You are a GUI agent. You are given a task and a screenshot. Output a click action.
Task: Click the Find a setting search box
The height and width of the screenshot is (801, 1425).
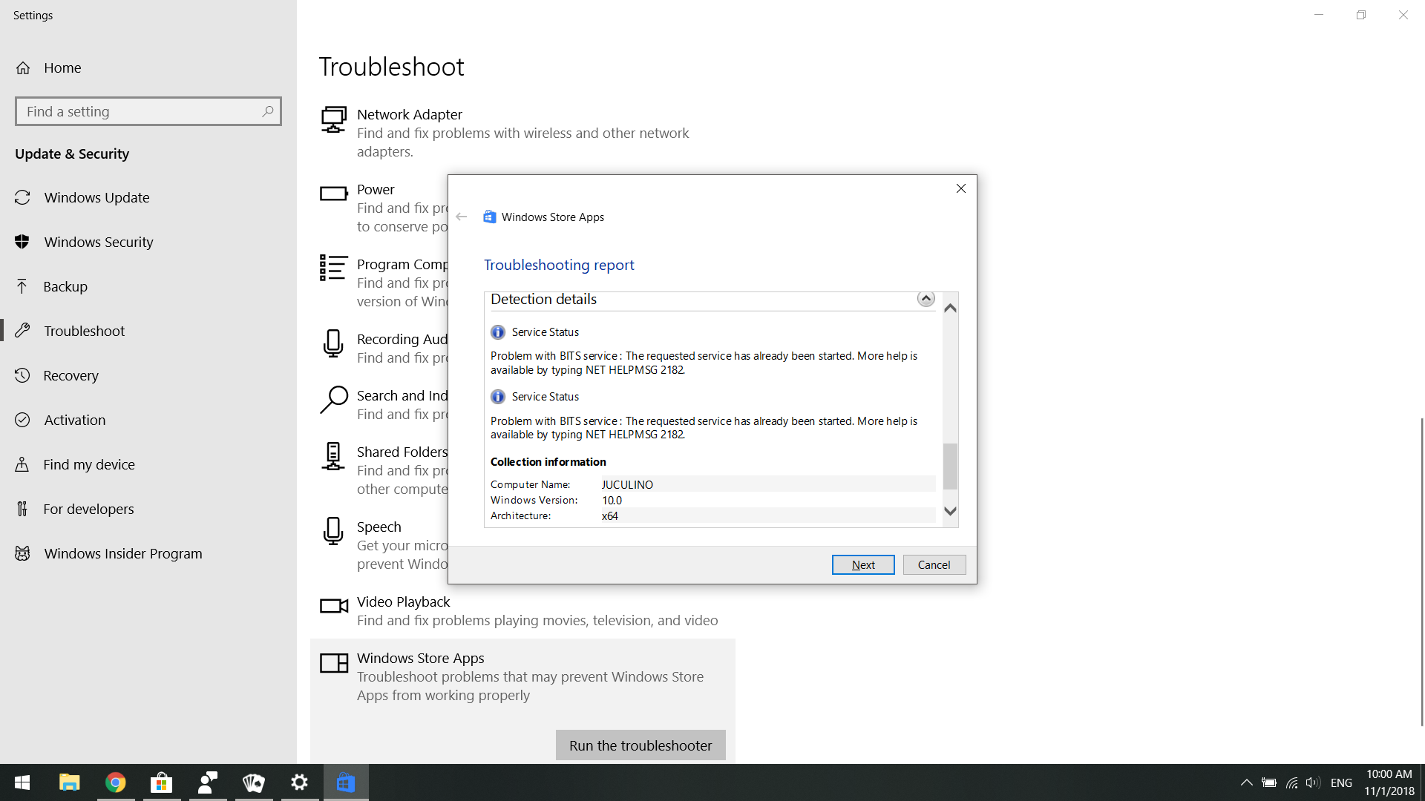(148, 111)
